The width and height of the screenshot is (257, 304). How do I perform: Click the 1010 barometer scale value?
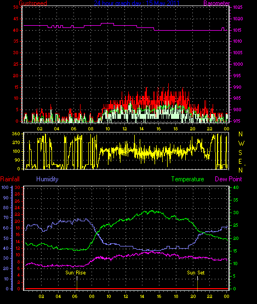(238, 41)
